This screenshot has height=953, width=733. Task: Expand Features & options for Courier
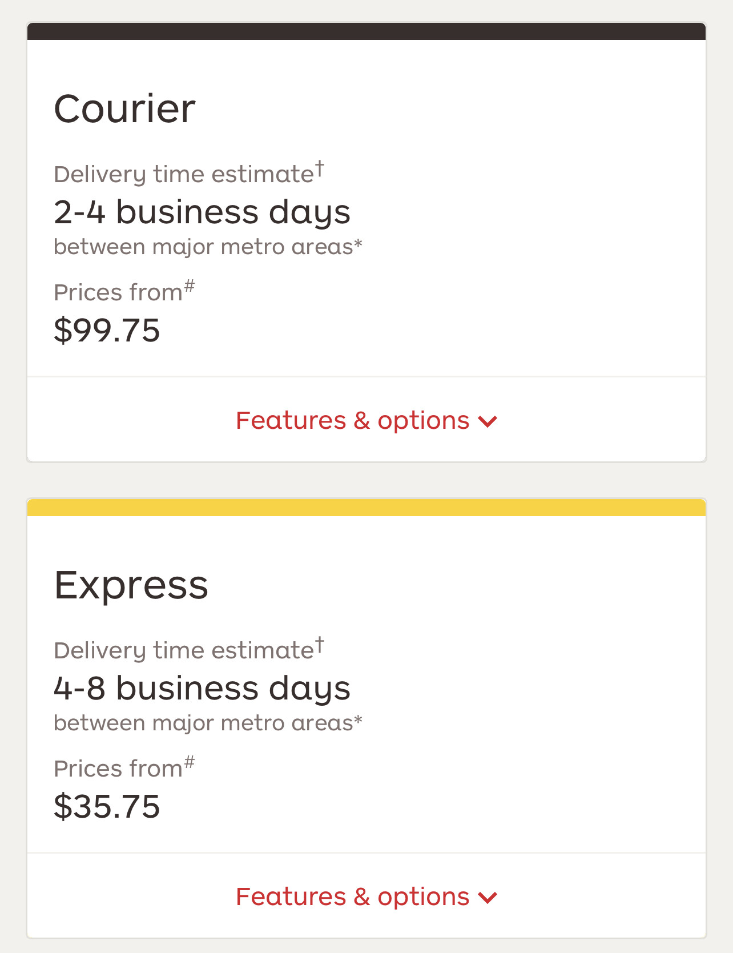(x=353, y=421)
